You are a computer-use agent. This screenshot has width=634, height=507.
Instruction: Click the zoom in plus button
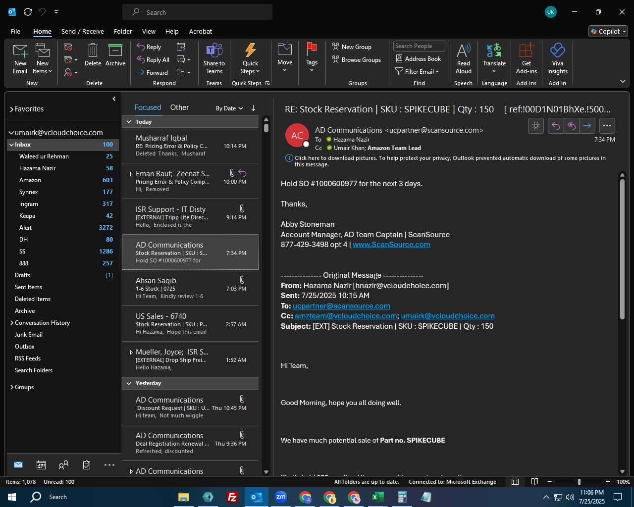coord(608,482)
